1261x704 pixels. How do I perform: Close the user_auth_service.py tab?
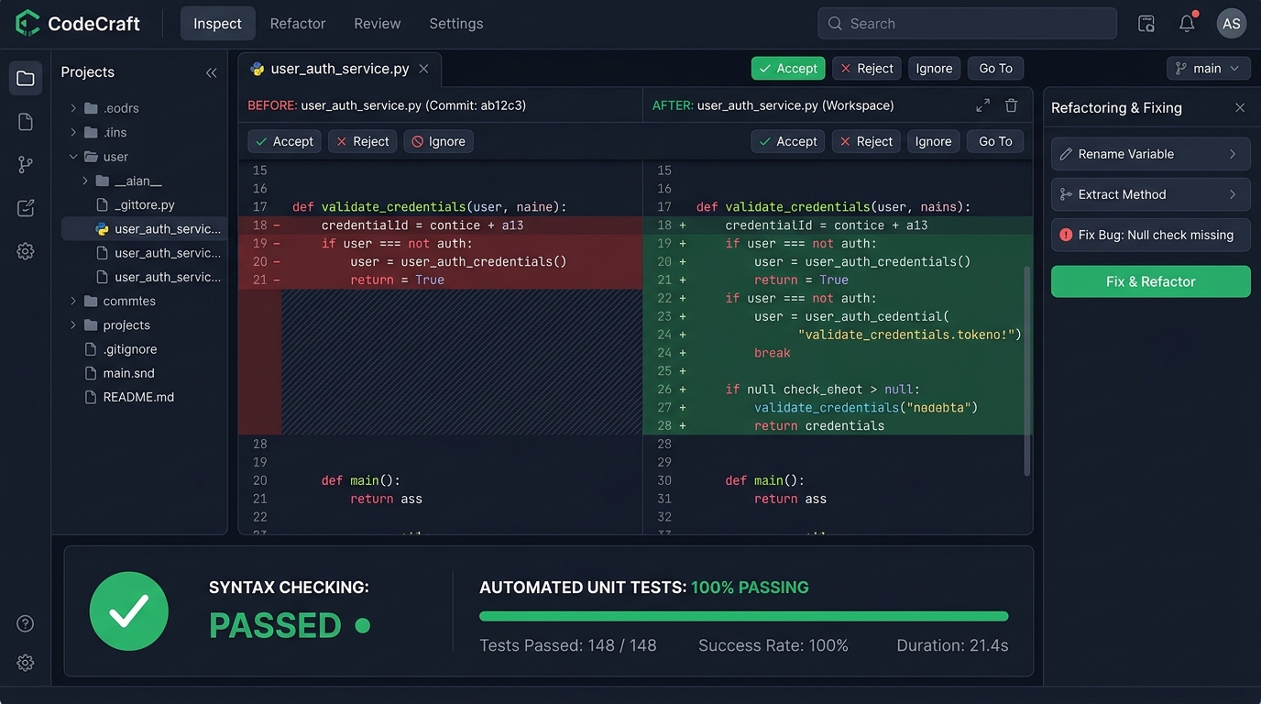coord(423,69)
